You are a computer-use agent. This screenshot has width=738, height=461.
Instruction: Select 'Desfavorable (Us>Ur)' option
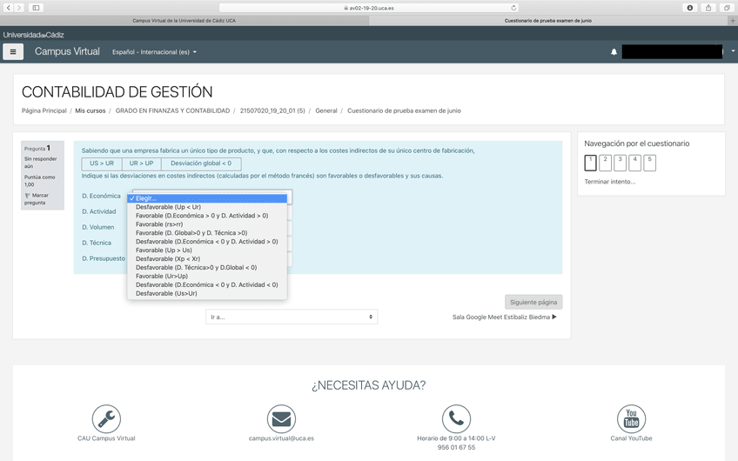[166, 294]
